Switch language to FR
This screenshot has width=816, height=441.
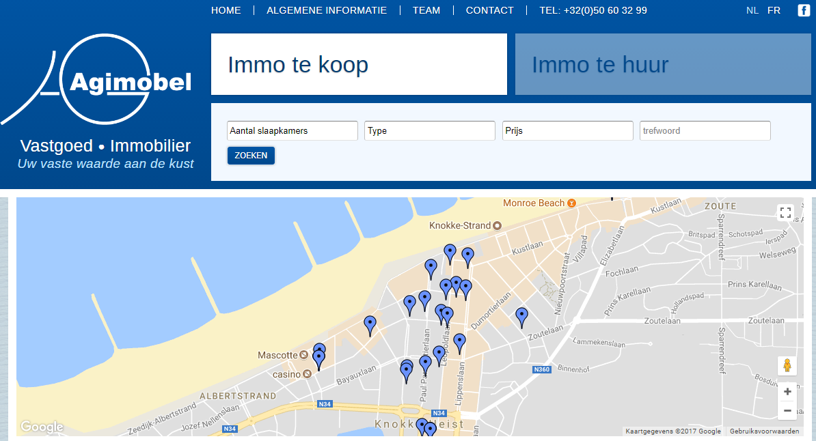(774, 10)
